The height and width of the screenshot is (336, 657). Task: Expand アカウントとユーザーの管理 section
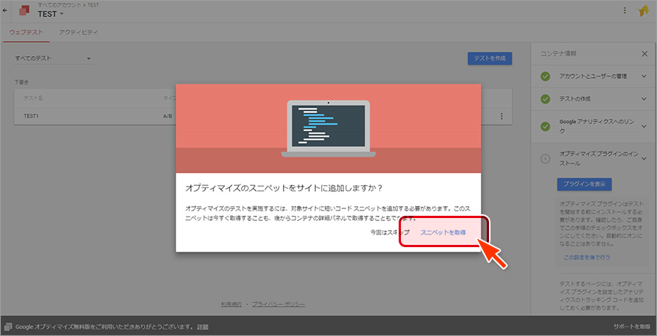[644, 76]
